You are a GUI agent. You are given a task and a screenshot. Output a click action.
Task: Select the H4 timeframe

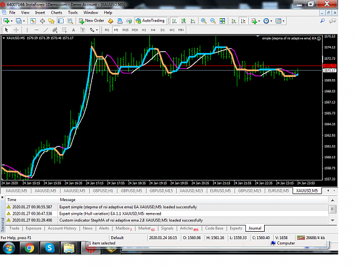coord(153,30)
